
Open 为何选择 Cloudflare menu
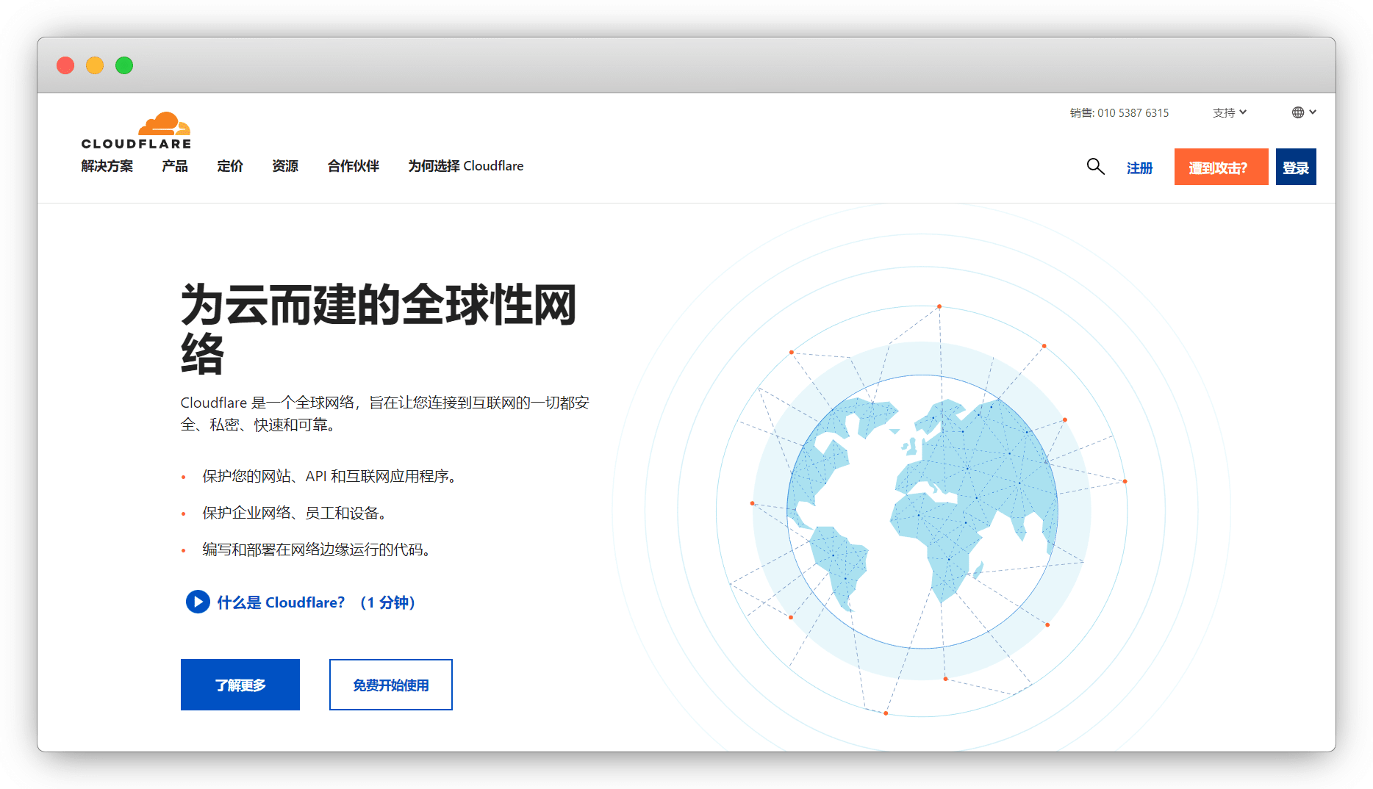point(466,166)
